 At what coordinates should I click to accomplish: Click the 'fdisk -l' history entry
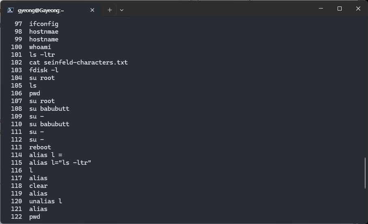click(x=44, y=70)
